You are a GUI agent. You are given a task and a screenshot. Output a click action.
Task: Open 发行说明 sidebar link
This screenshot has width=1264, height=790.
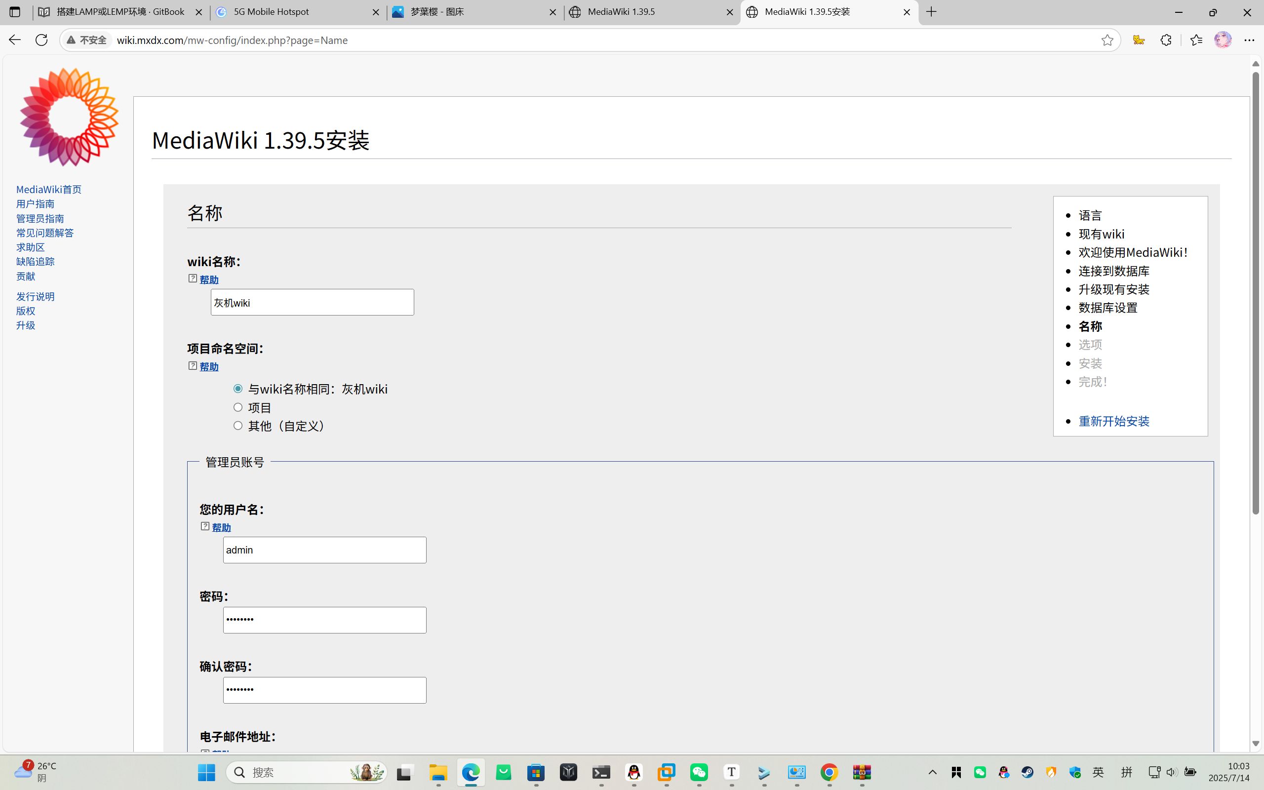(x=35, y=296)
